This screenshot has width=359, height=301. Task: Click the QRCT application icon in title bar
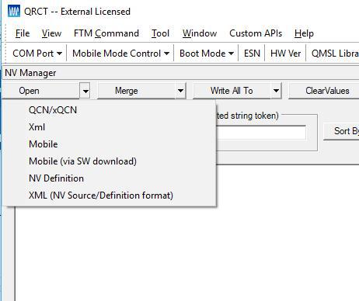14,11
